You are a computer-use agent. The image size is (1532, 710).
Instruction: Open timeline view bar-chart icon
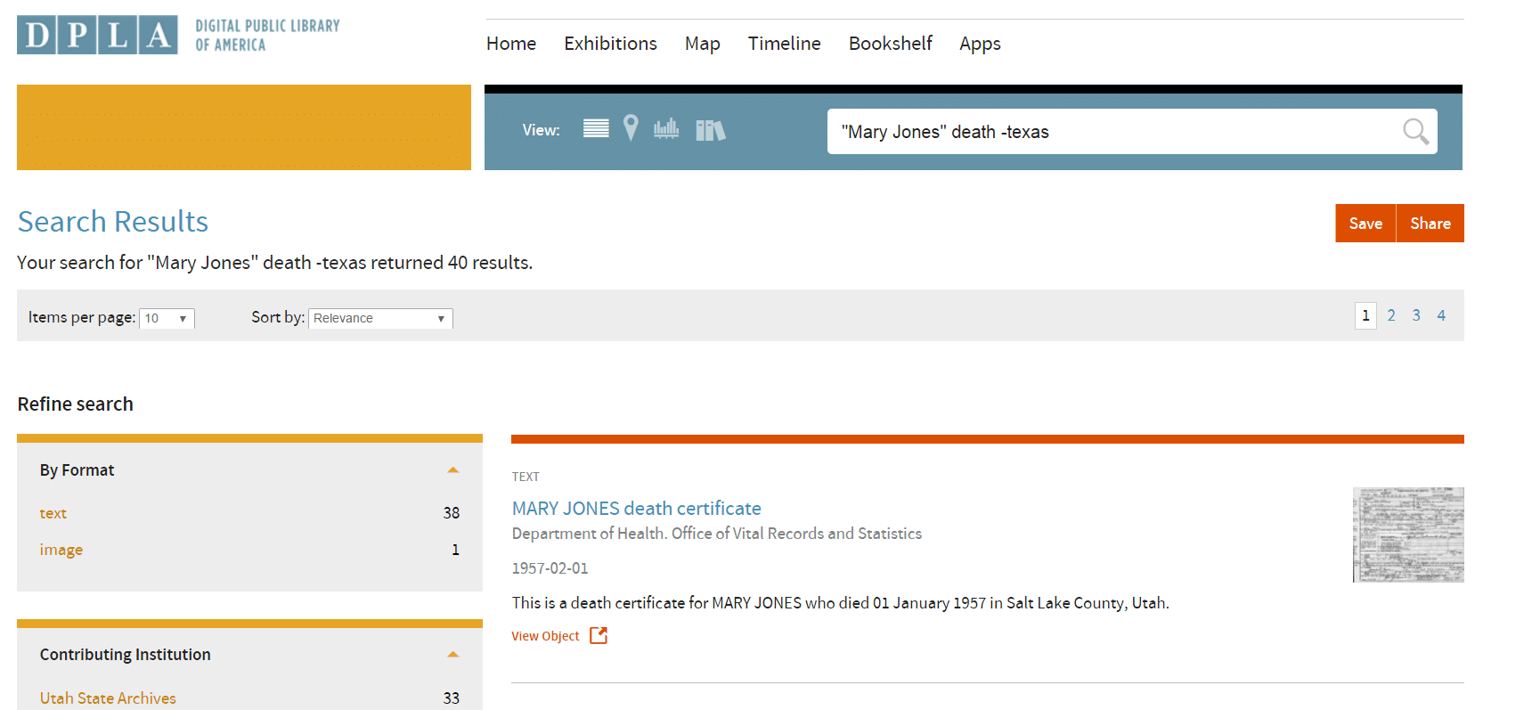pyautogui.click(x=666, y=129)
